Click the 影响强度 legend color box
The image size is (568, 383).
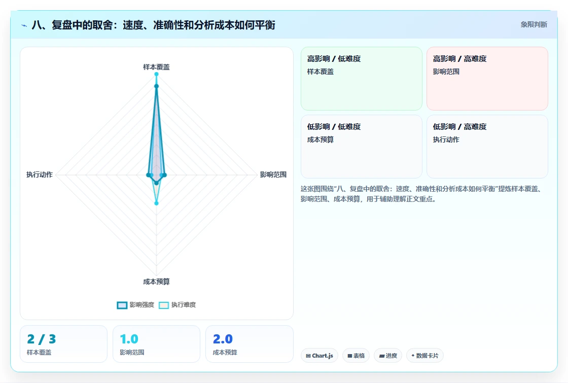122,305
